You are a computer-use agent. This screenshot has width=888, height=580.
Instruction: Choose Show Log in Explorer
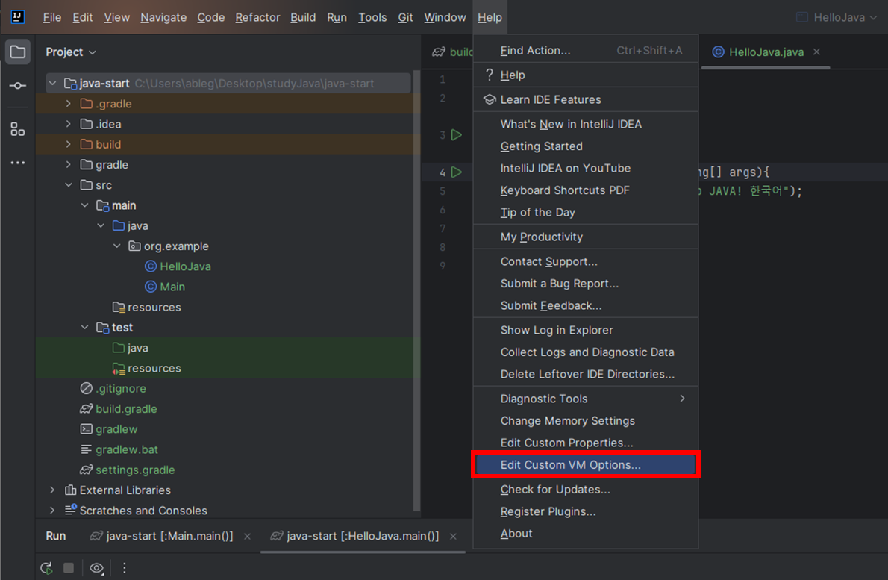click(x=586, y=330)
